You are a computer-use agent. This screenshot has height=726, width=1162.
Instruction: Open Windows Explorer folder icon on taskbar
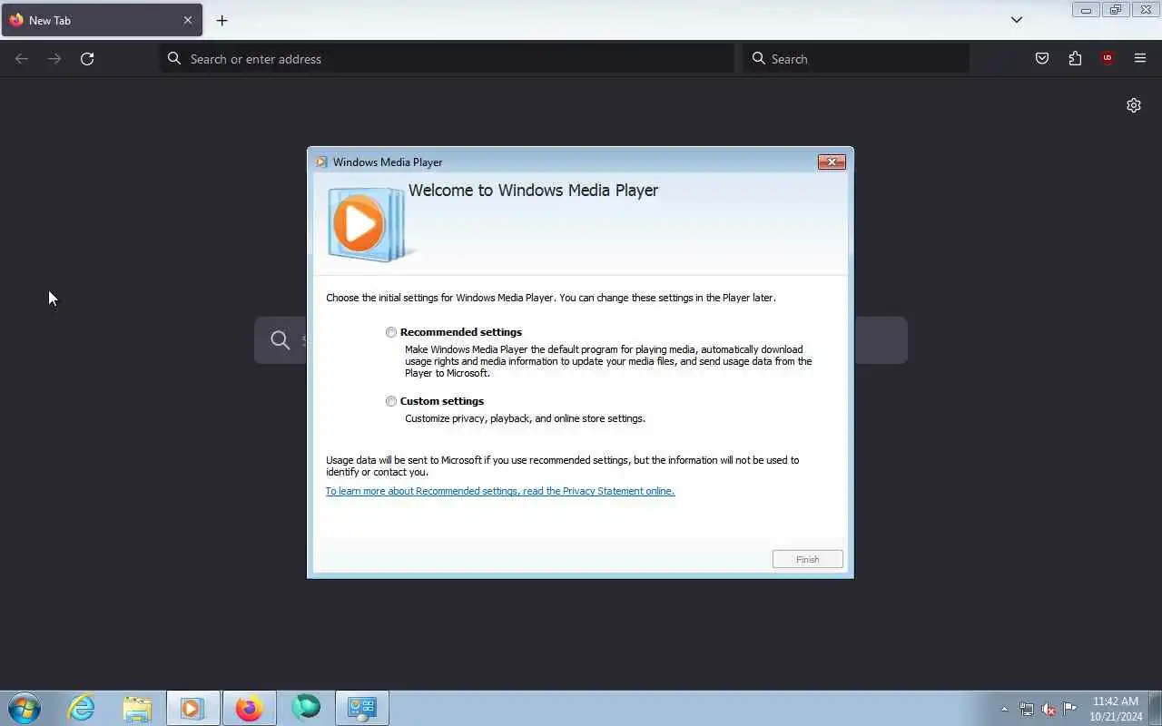[137, 708]
